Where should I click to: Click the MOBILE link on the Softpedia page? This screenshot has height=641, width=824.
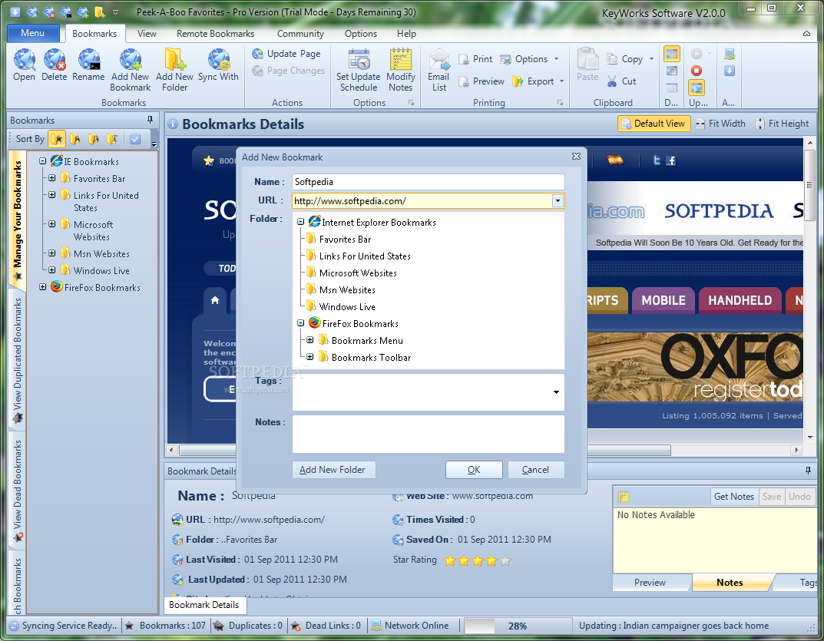pyautogui.click(x=664, y=300)
